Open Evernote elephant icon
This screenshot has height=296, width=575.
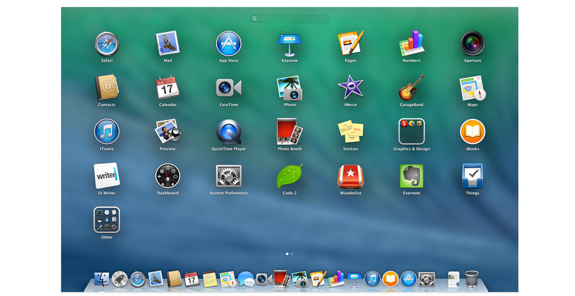tap(411, 176)
